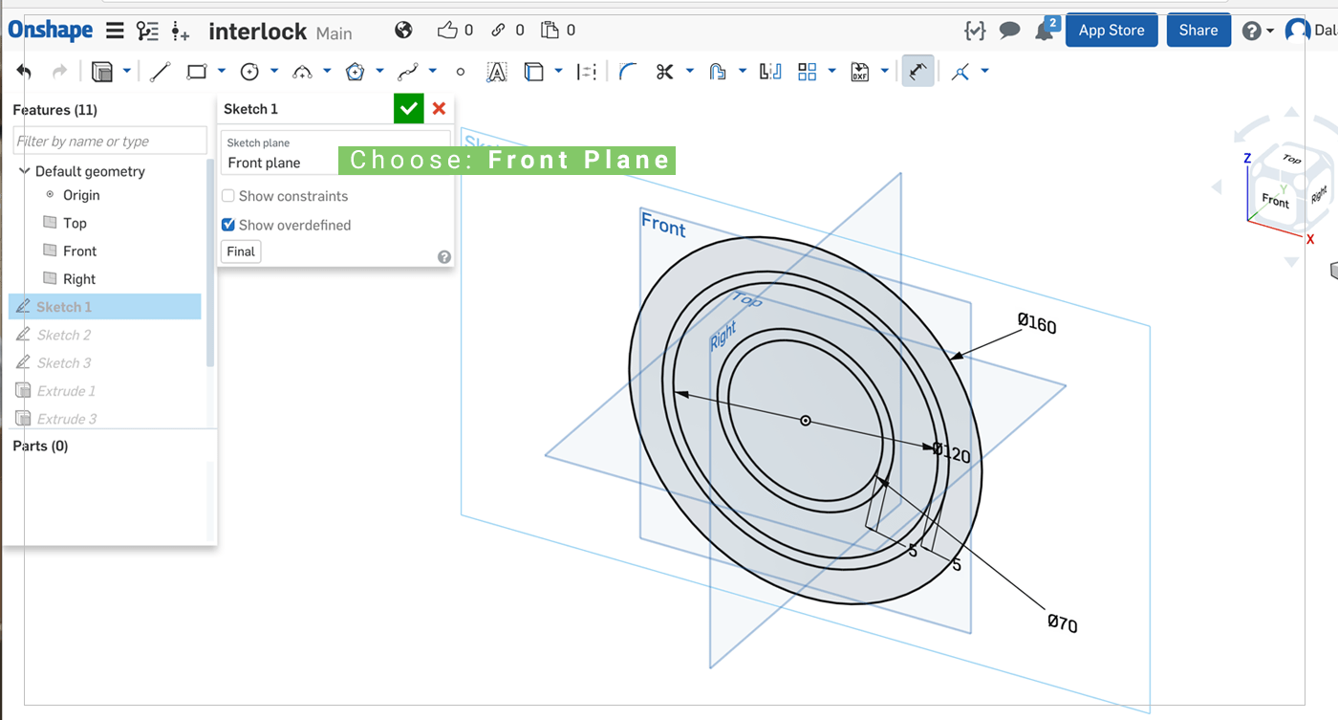Open the Onshape hamburger menu

[115, 31]
